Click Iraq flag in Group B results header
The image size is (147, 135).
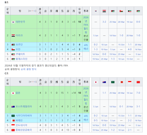(104, 11)
